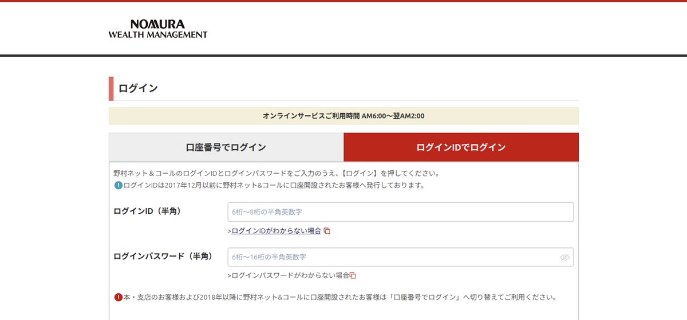Open ログインIDがわからない場合 link
Viewport: 687px width, 320px height.
coord(276,231)
